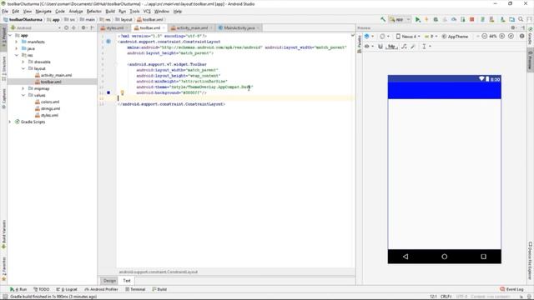Toggle the Build Variants tool window
The width and height of the screenshot is (534, 300).
(x=3, y=234)
